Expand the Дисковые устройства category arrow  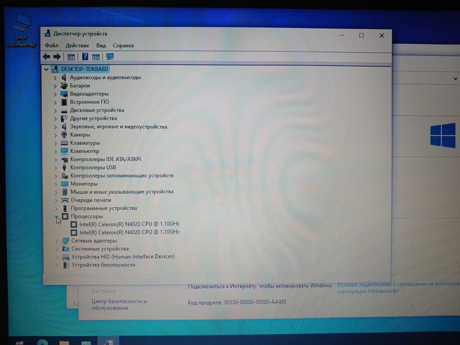55,110
